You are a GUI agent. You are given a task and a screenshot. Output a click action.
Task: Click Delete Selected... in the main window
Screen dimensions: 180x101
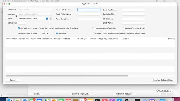click(168, 94)
